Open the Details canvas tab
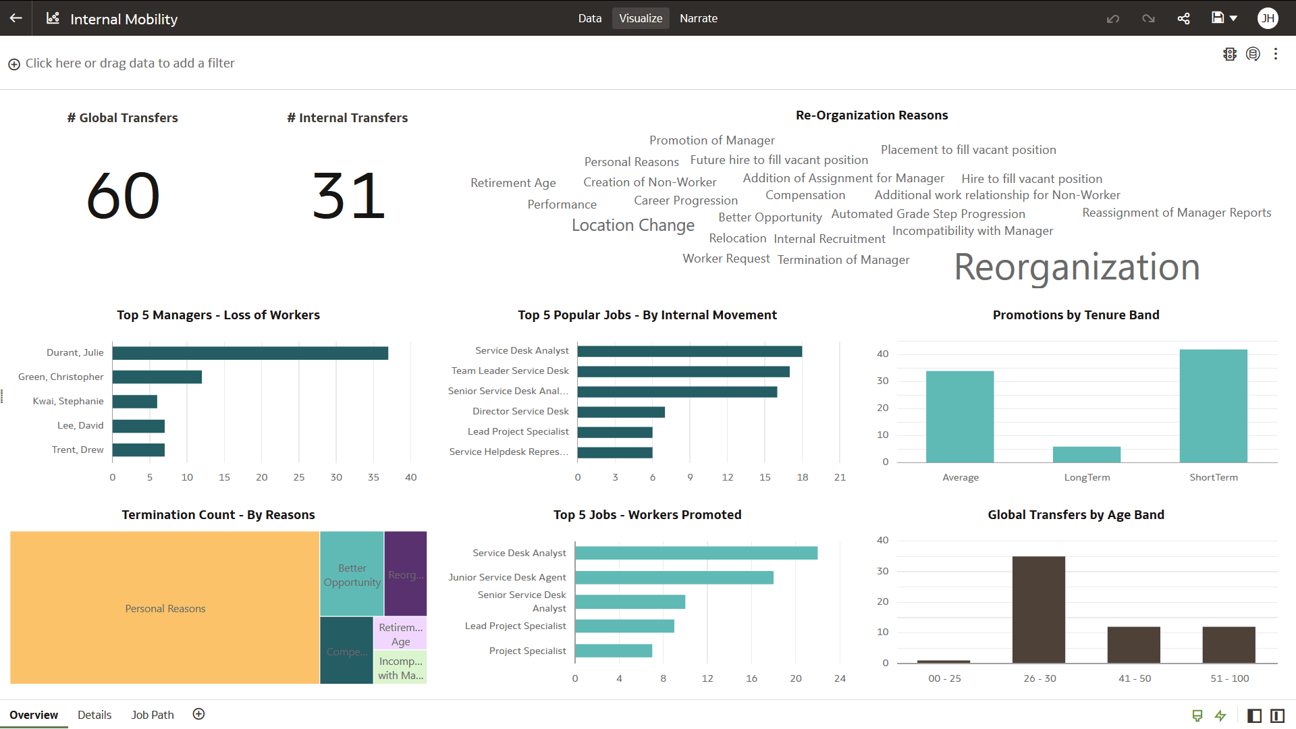This screenshot has height=729, width=1296. click(94, 715)
